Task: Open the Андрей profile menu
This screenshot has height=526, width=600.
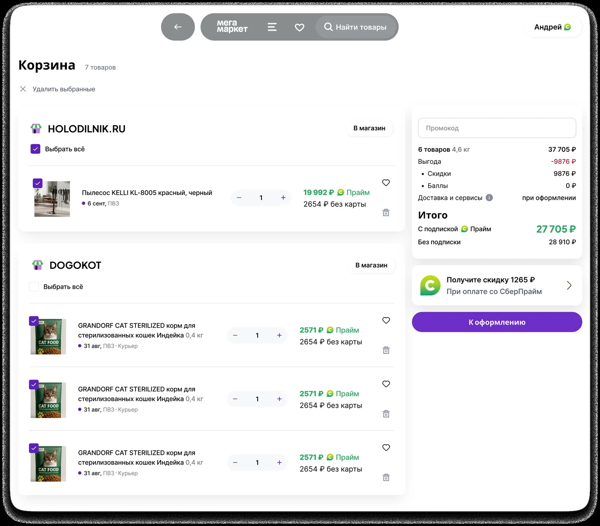Action: click(x=552, y=27)
